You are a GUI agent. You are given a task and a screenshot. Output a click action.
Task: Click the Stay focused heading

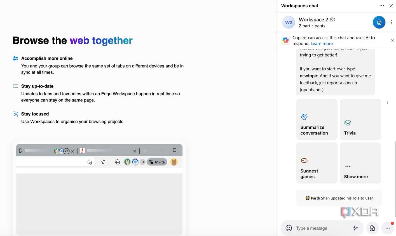pos(35,114)
